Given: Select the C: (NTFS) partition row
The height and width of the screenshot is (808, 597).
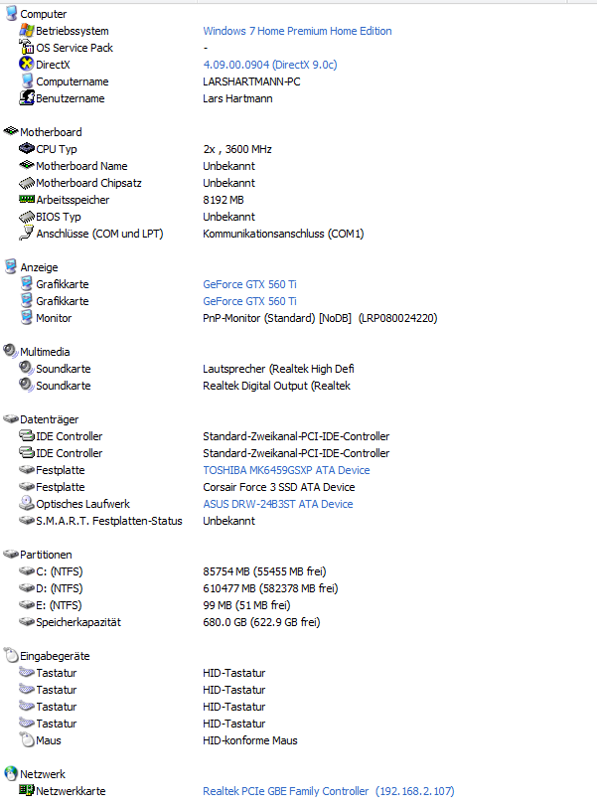Looking at the screenshot, I should 60,571.
